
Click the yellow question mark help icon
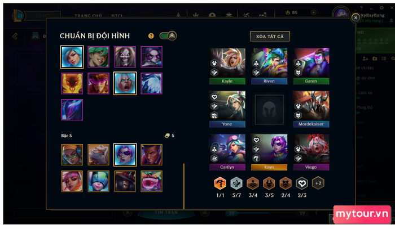point(151,36)
